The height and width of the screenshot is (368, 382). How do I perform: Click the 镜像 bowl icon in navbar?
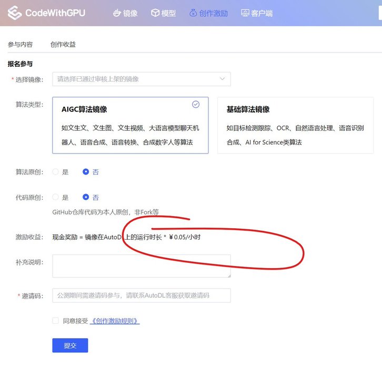[117, 13]
